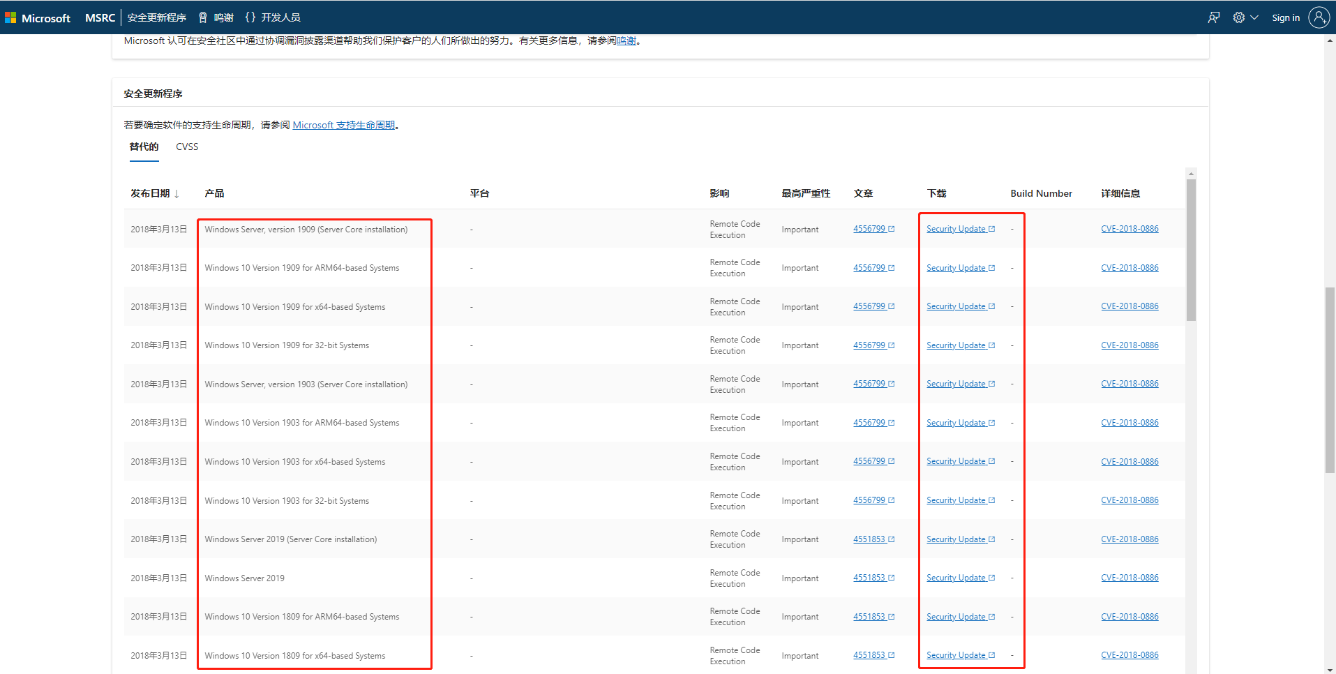
Task: Open Security Update for Windows Server 2019 row
Action: click(961, 578)
